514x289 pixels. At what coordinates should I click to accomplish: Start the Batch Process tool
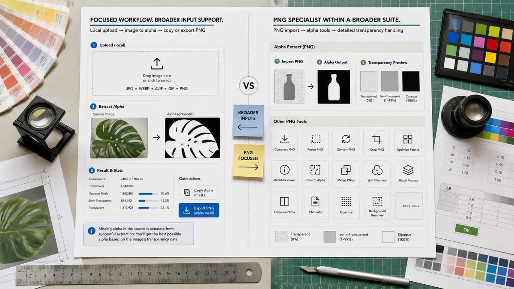(408, 173)
